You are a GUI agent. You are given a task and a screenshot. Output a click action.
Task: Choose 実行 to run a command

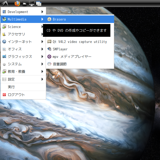pyautogui.click(x=23, y=87)
